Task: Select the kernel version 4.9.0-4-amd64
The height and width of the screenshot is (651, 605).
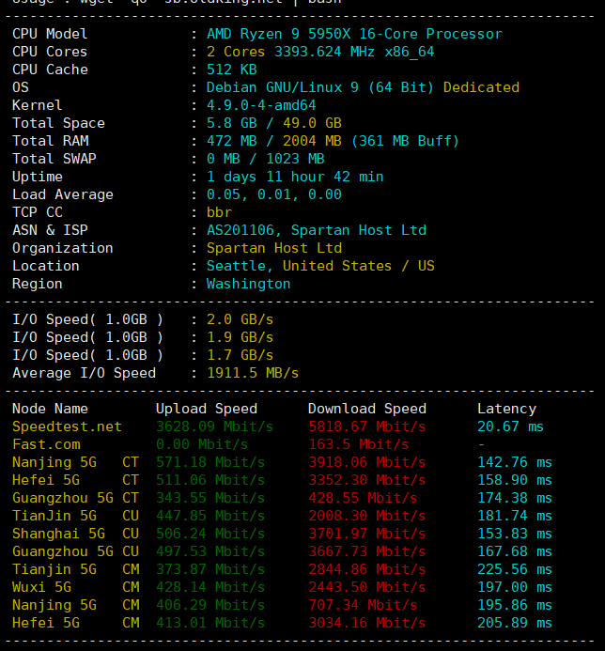Action: pyautogui.click(x=261, y=105)
